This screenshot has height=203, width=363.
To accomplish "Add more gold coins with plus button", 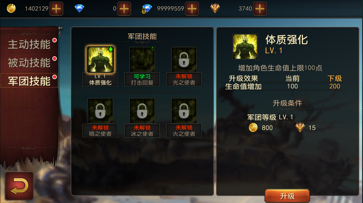I will coord(56,9).
